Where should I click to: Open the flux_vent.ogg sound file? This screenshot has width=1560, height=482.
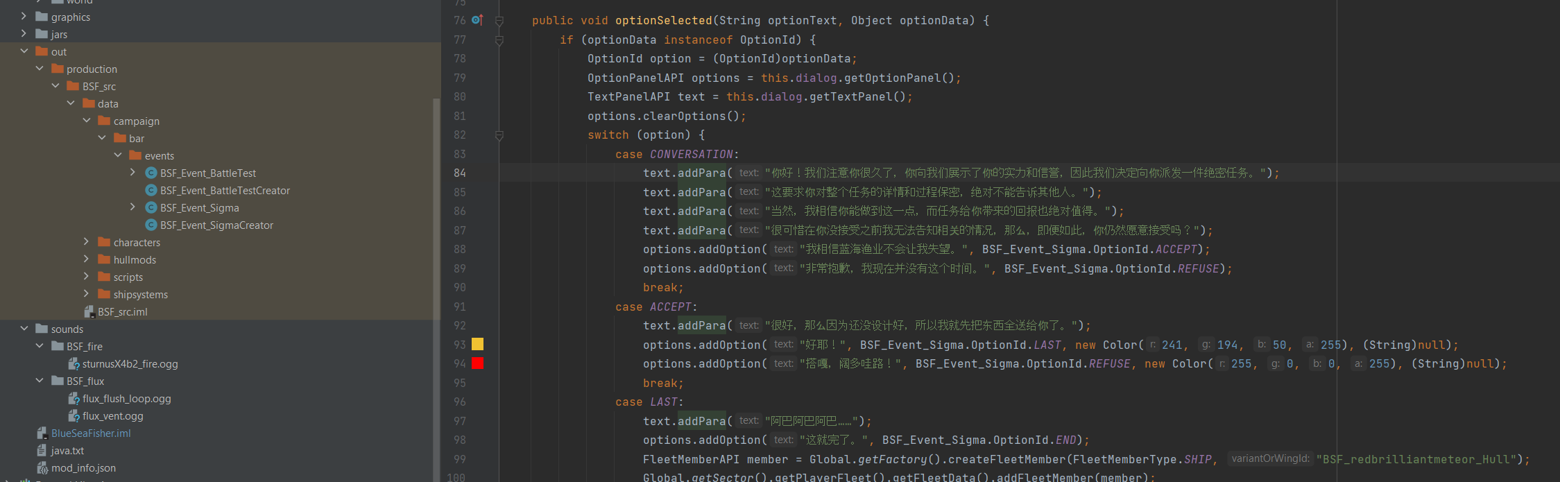(112, 416)
